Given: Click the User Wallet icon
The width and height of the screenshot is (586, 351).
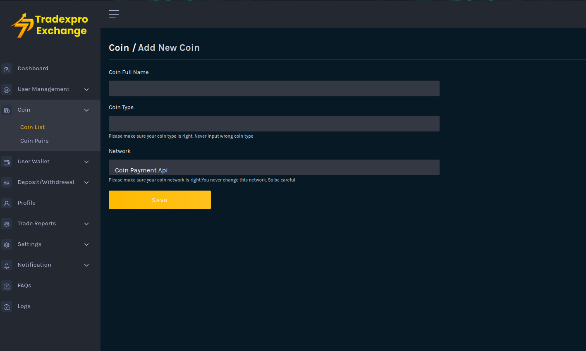Looking at the screenshot, I should click(x=7, y=162).
